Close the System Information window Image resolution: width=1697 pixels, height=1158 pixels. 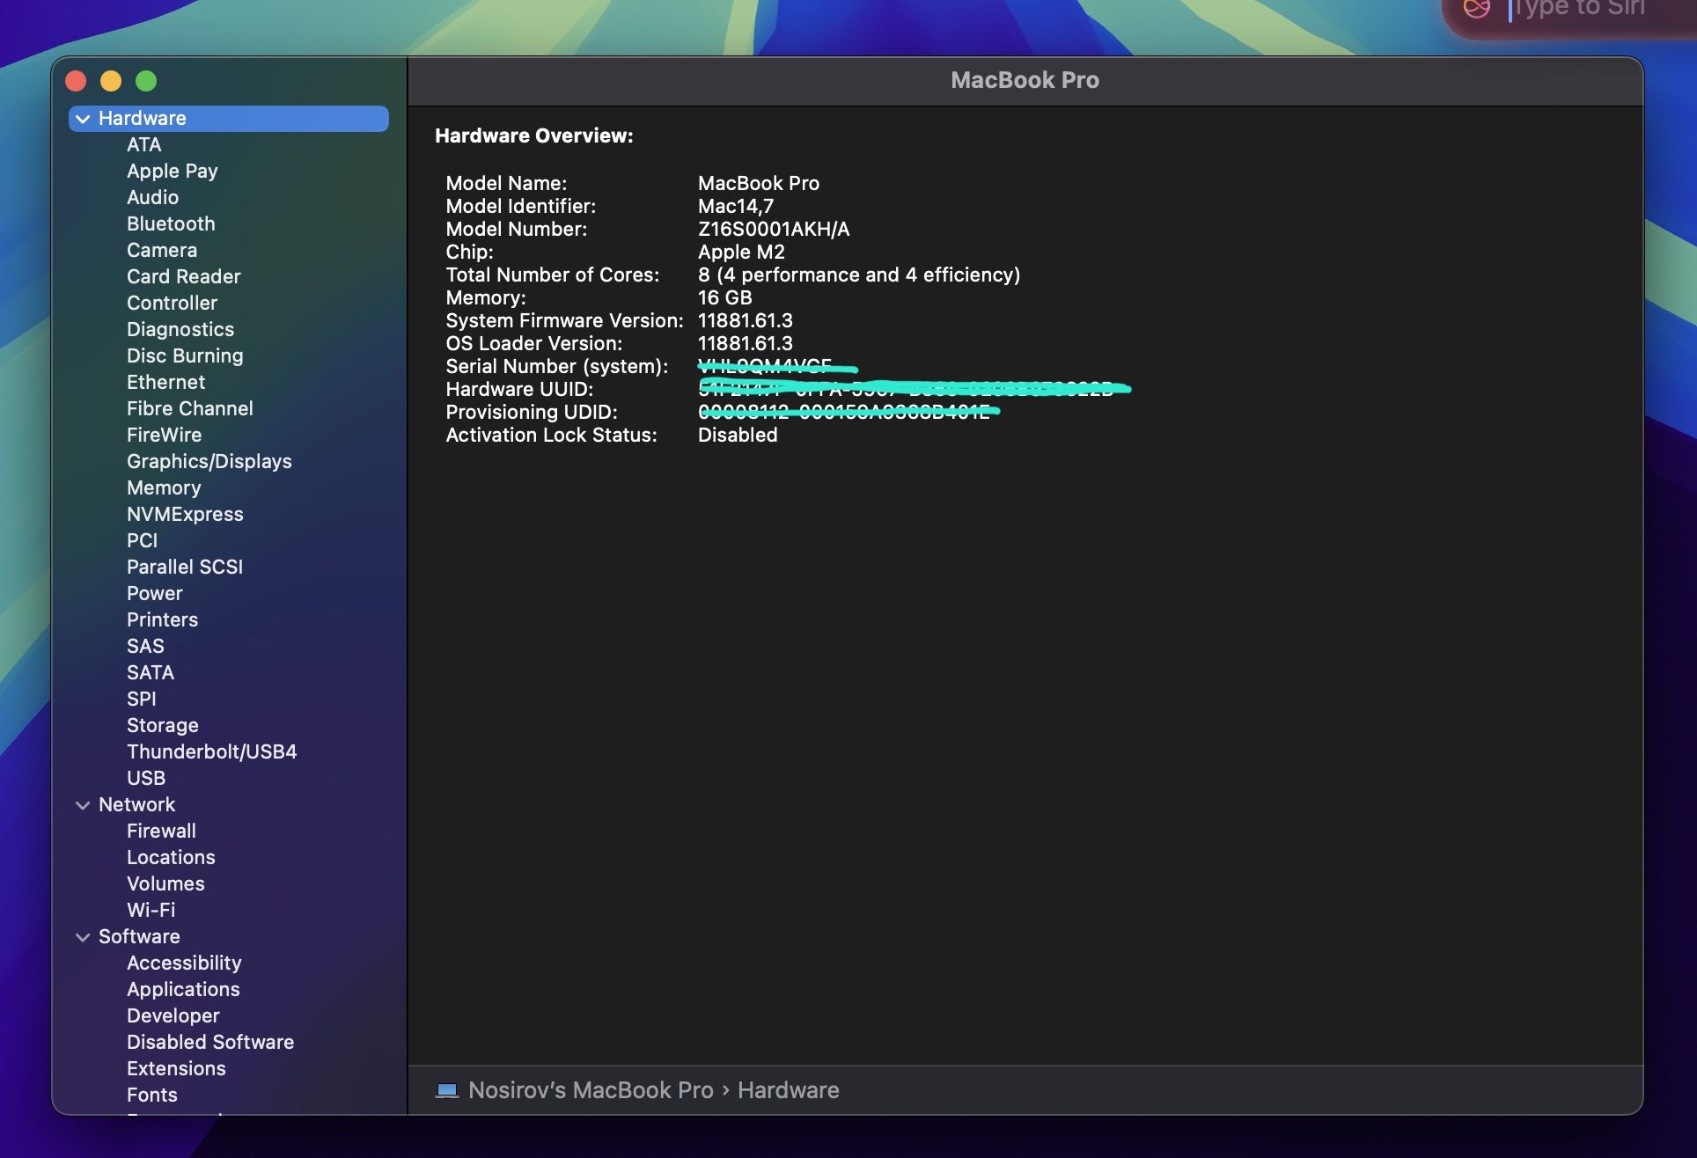[x=76, y=82]
